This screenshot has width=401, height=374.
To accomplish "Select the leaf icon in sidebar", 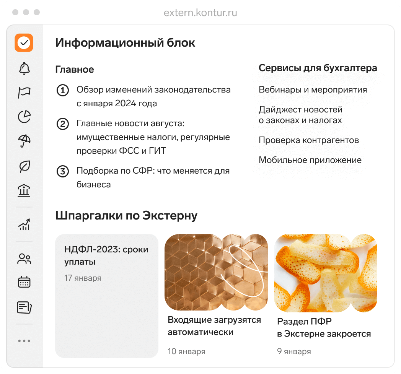I will coord(24,166).
